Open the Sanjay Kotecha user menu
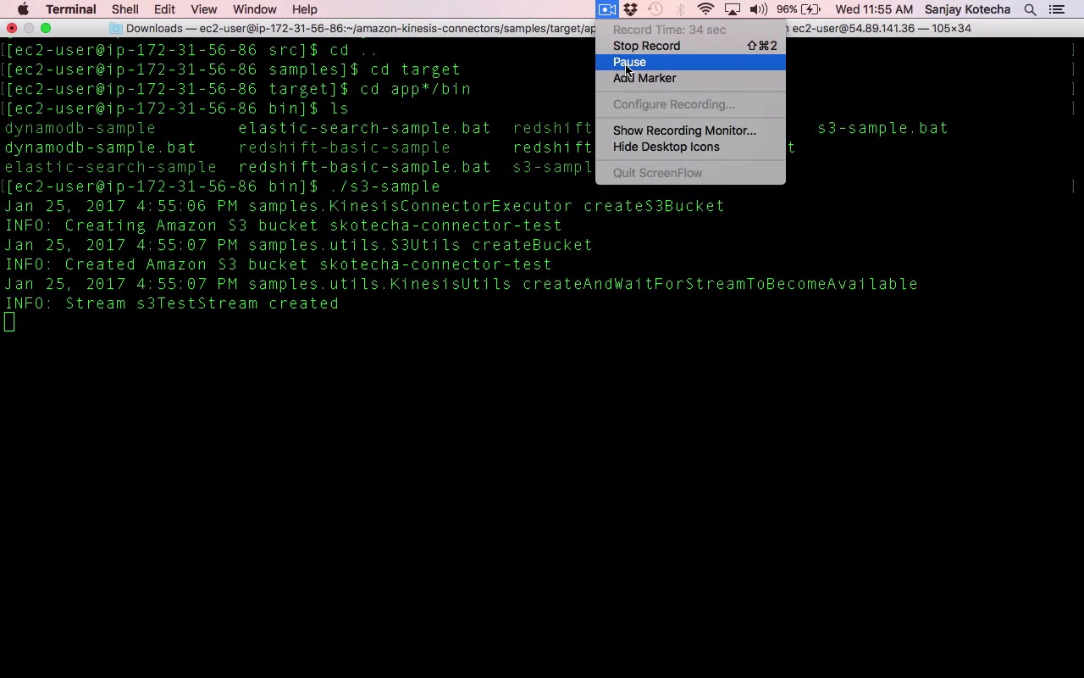The image size is (1084, 678). 968,9
